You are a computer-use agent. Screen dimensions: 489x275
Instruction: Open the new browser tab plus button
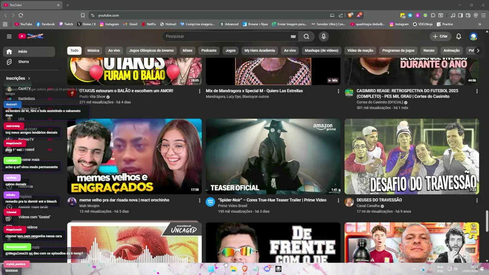pos(68,5)
